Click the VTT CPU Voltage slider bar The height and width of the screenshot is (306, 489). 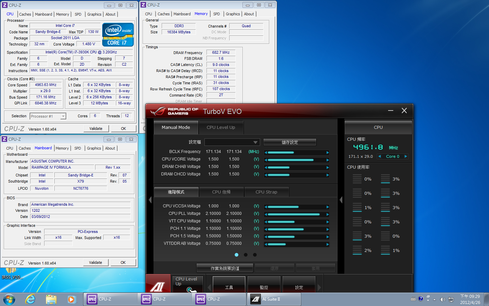tap(297, 222)
